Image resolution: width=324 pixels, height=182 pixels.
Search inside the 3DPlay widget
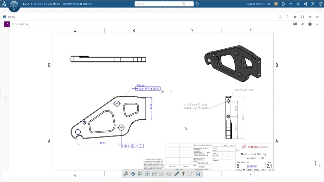tap(280, 17)
